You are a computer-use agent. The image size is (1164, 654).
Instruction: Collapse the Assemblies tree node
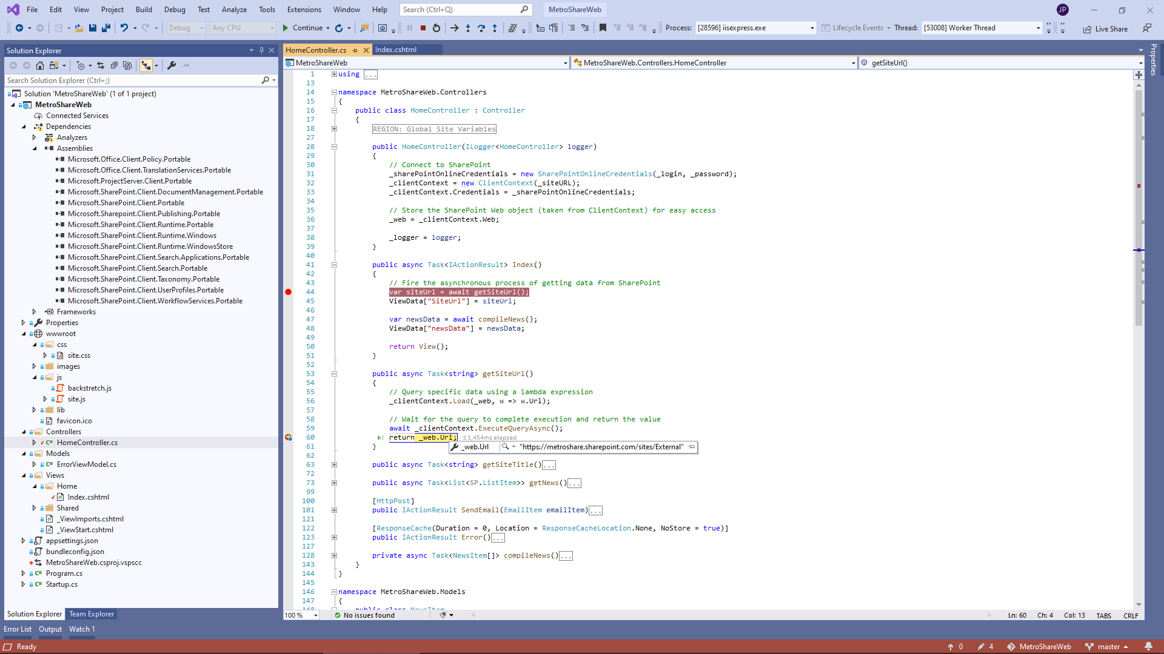(x=35, y=148)
